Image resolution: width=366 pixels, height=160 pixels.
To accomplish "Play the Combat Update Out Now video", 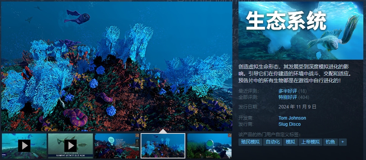I will pos(70,146).
